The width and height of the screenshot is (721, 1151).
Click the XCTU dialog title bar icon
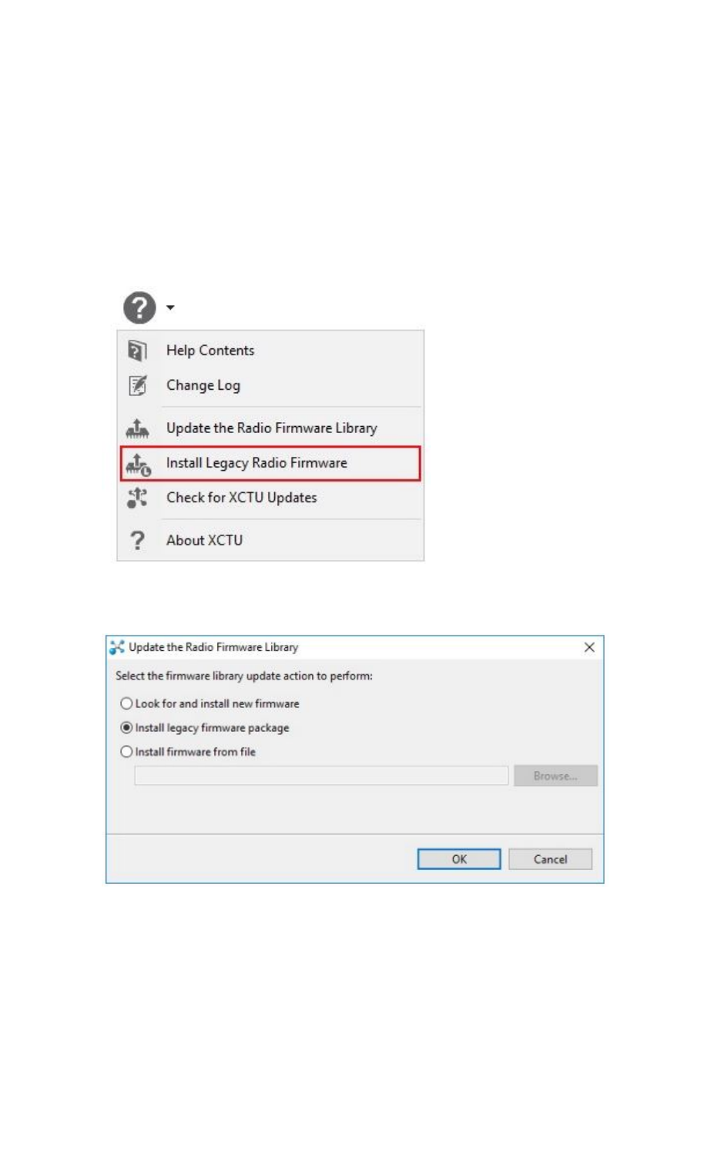coord(117,647)
